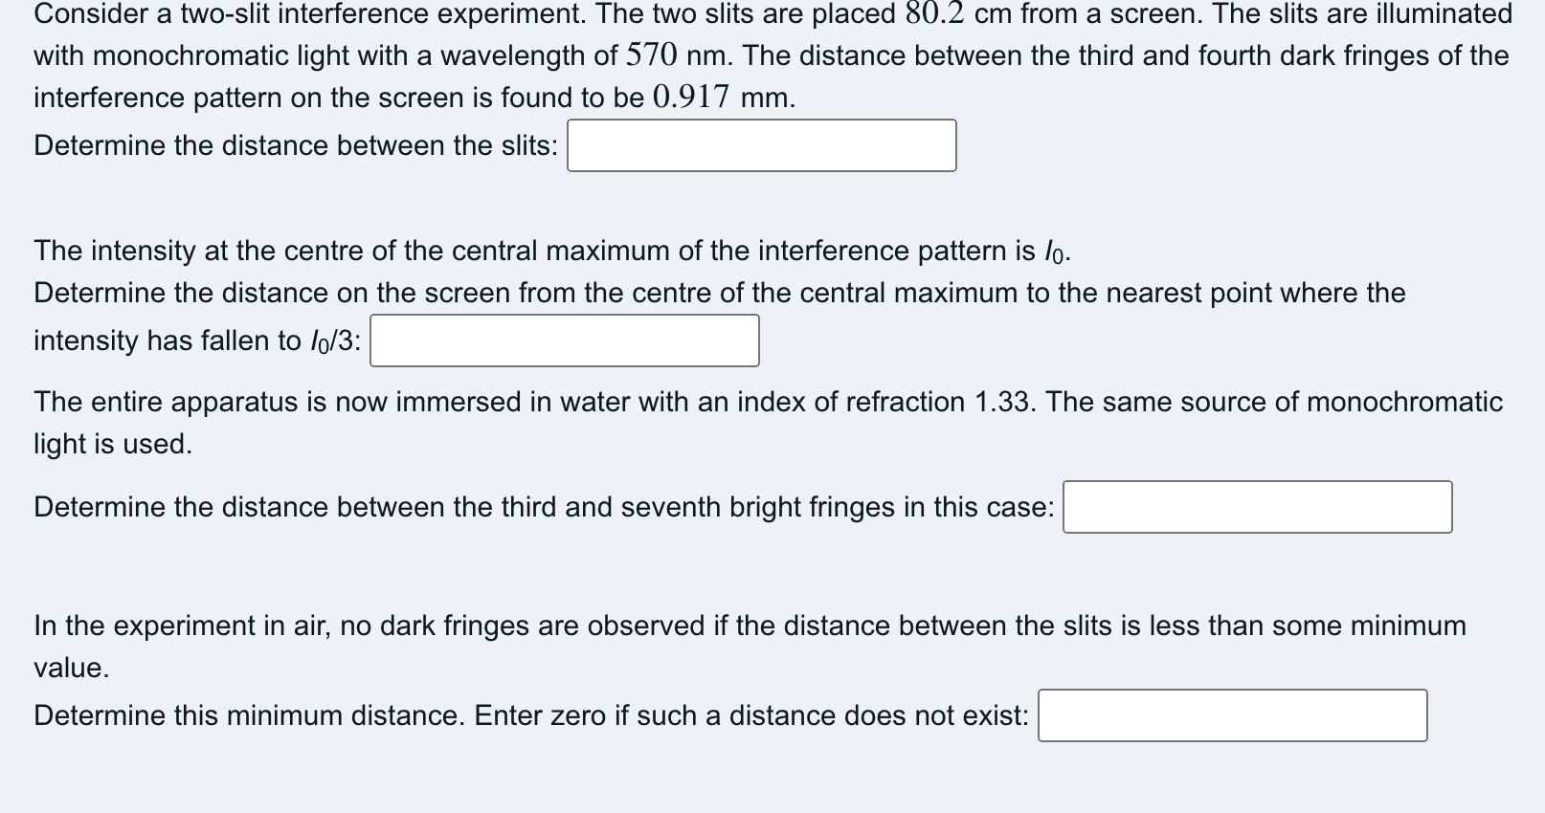Click the phrase 'intensity has fallen to I0/3'
This screenshot has width=1545, height=813.
pos(191,340)
